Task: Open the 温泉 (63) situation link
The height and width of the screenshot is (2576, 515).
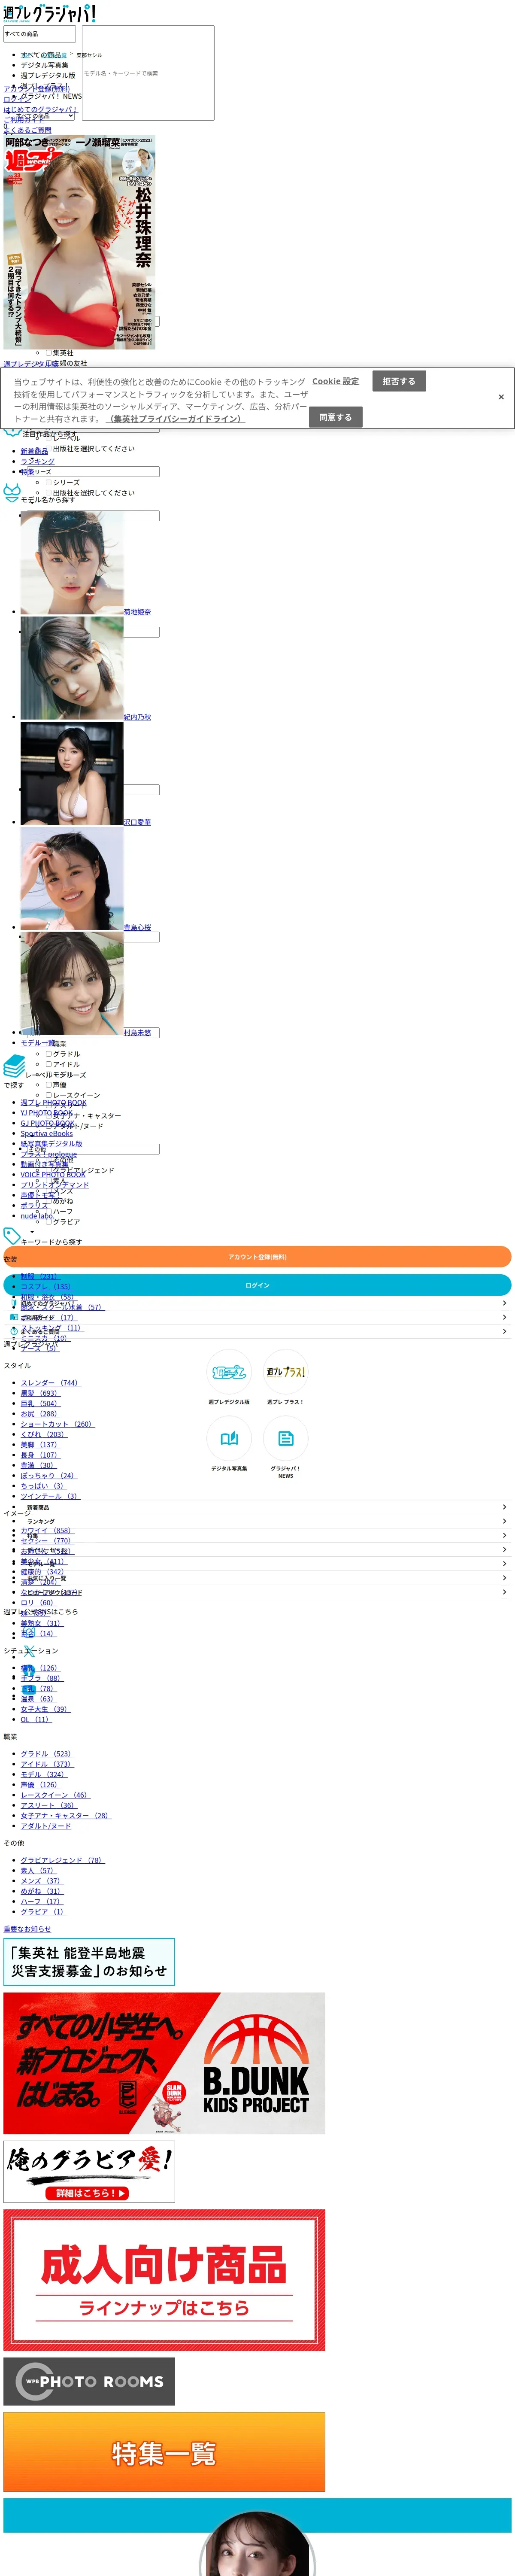Action: click(38, 1699)
